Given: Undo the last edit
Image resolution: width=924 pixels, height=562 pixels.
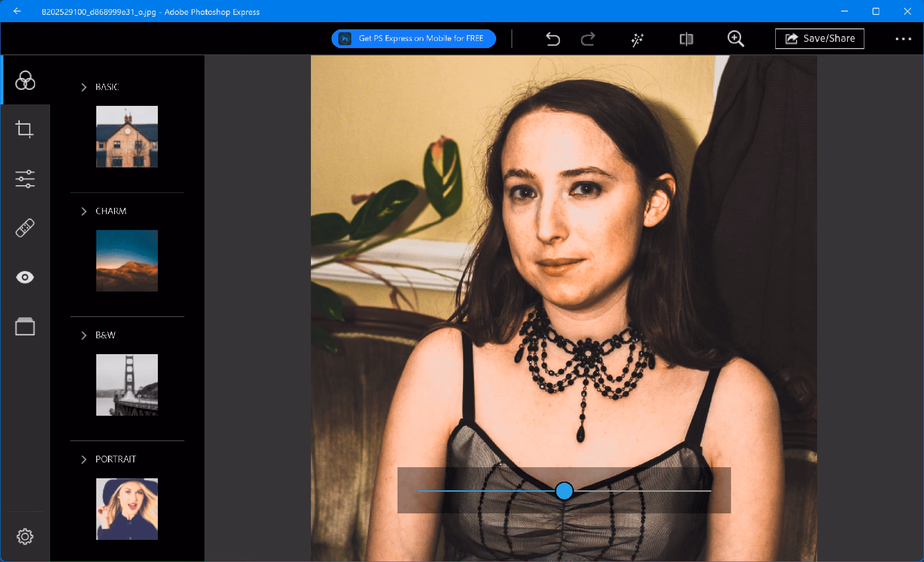Looking at the screenshot, I should point(552,38).
